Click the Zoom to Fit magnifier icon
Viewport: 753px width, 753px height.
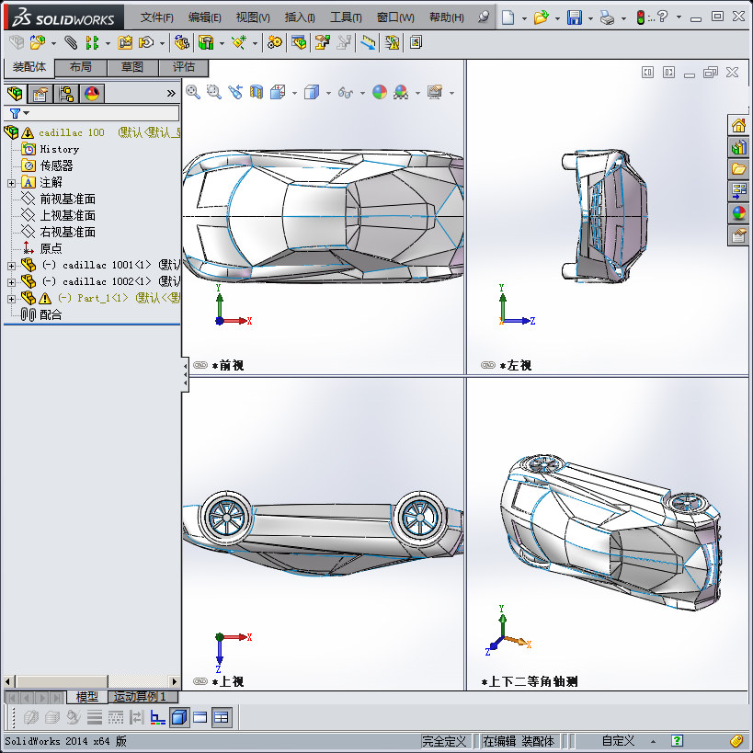point(193,92)
